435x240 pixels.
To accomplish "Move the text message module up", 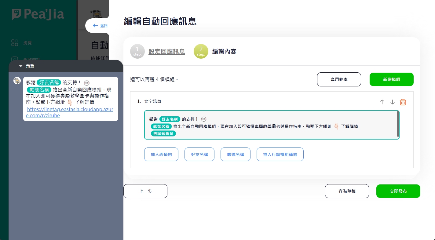I will click(x=382, y=102).
